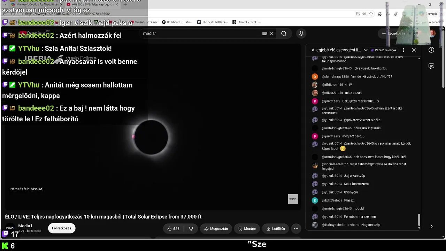Click chat message 'Klassz!'
446x251 pixels.
point(349,200)
